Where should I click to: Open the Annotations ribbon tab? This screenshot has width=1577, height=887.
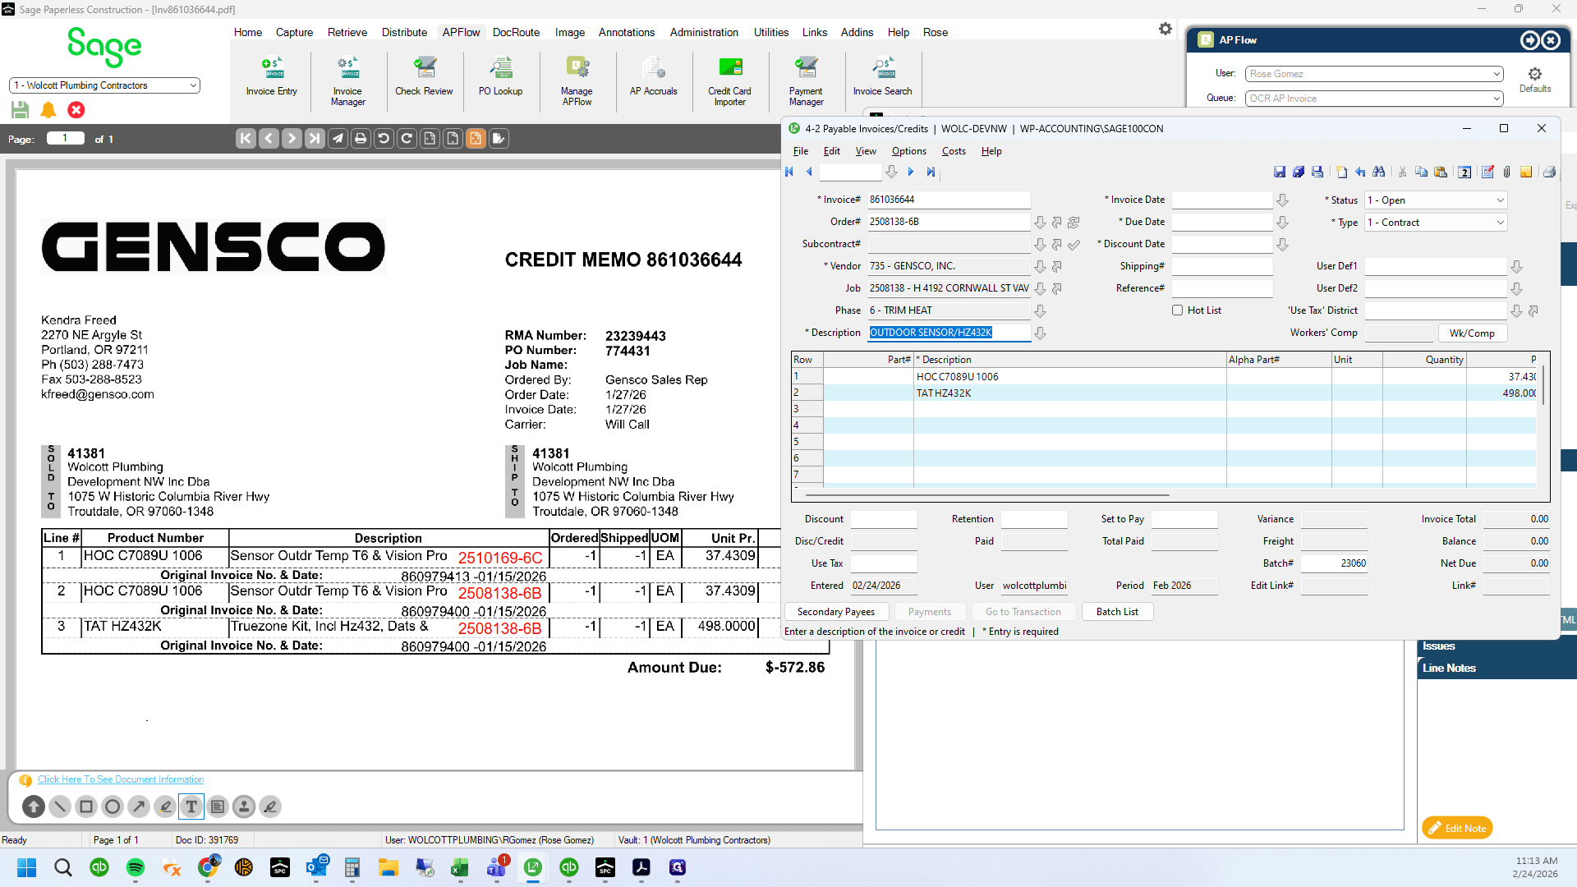(x=627, y=32)
